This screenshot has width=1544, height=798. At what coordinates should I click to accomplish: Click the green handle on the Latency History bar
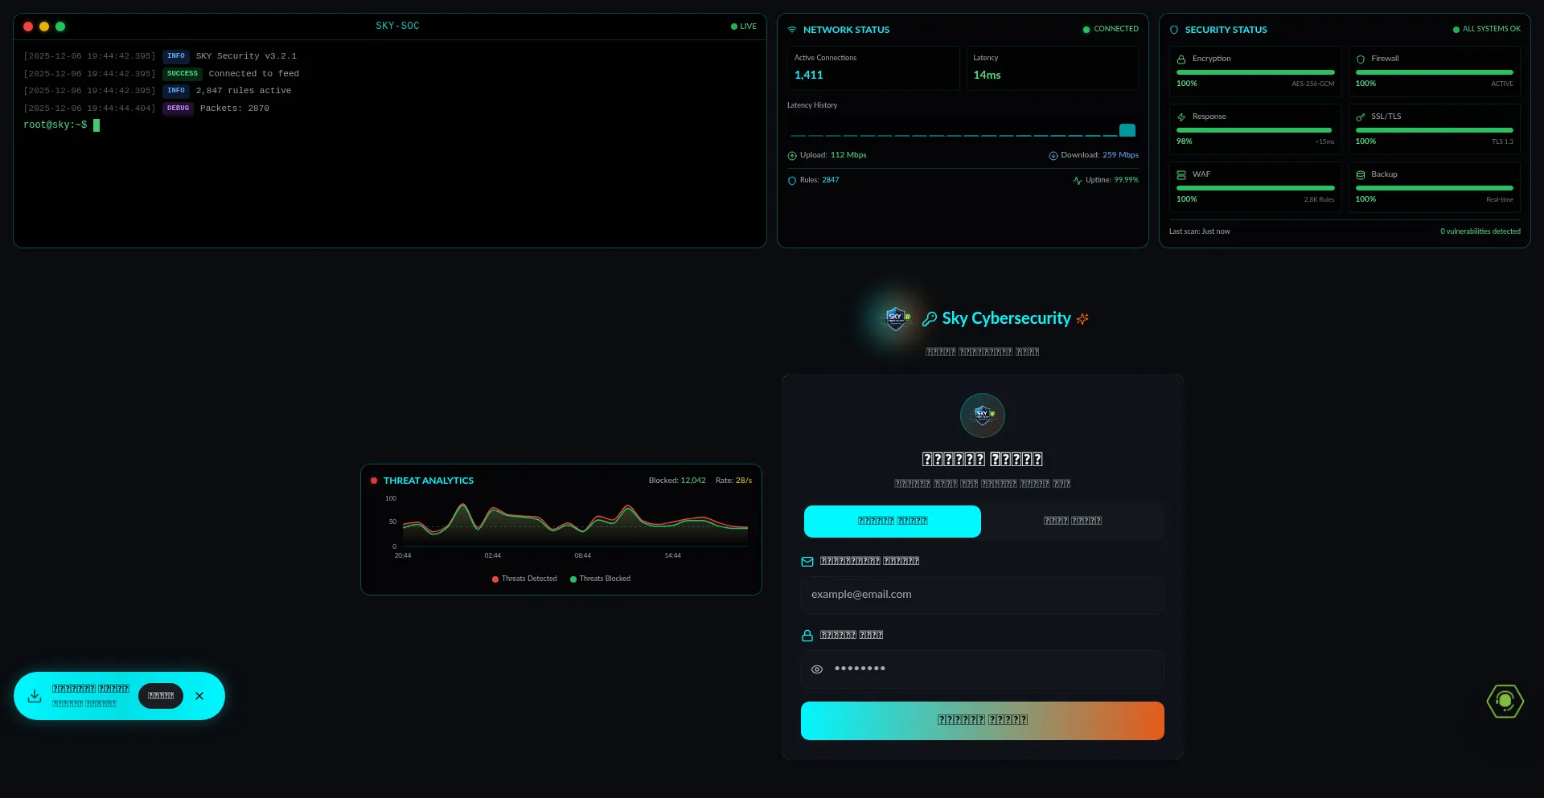pos(1126,129)
